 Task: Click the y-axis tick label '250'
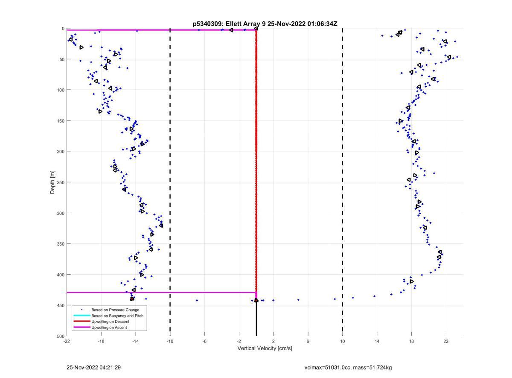pyautogui.click(x=61, y=182)
